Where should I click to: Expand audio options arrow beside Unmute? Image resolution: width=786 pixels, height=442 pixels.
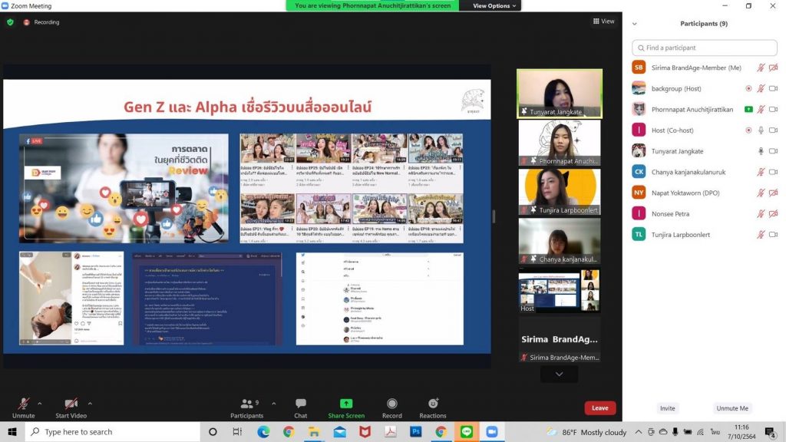[x=40, y=403]
